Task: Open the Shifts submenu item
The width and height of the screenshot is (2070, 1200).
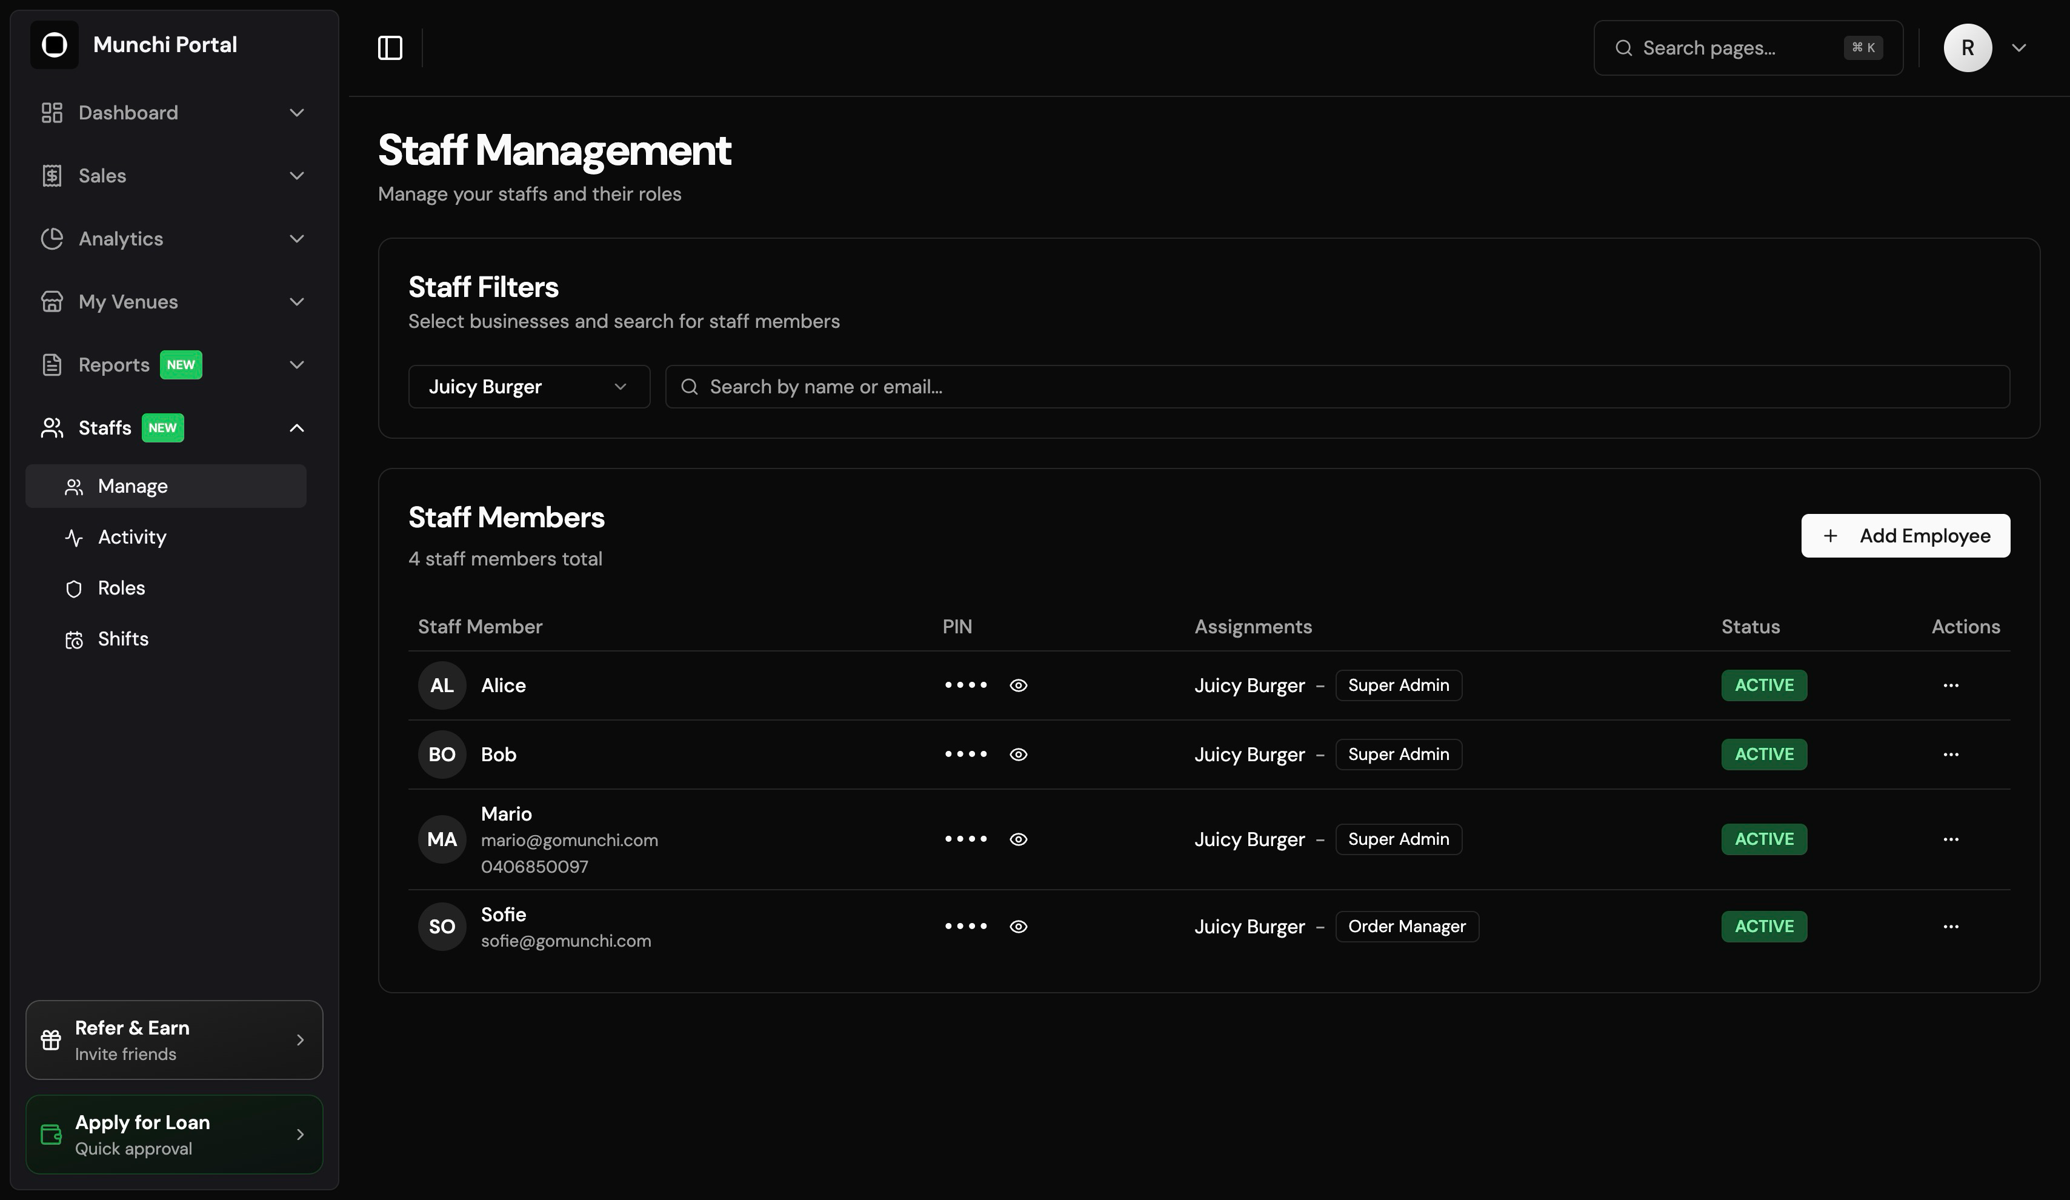Action: coord(166,639)
